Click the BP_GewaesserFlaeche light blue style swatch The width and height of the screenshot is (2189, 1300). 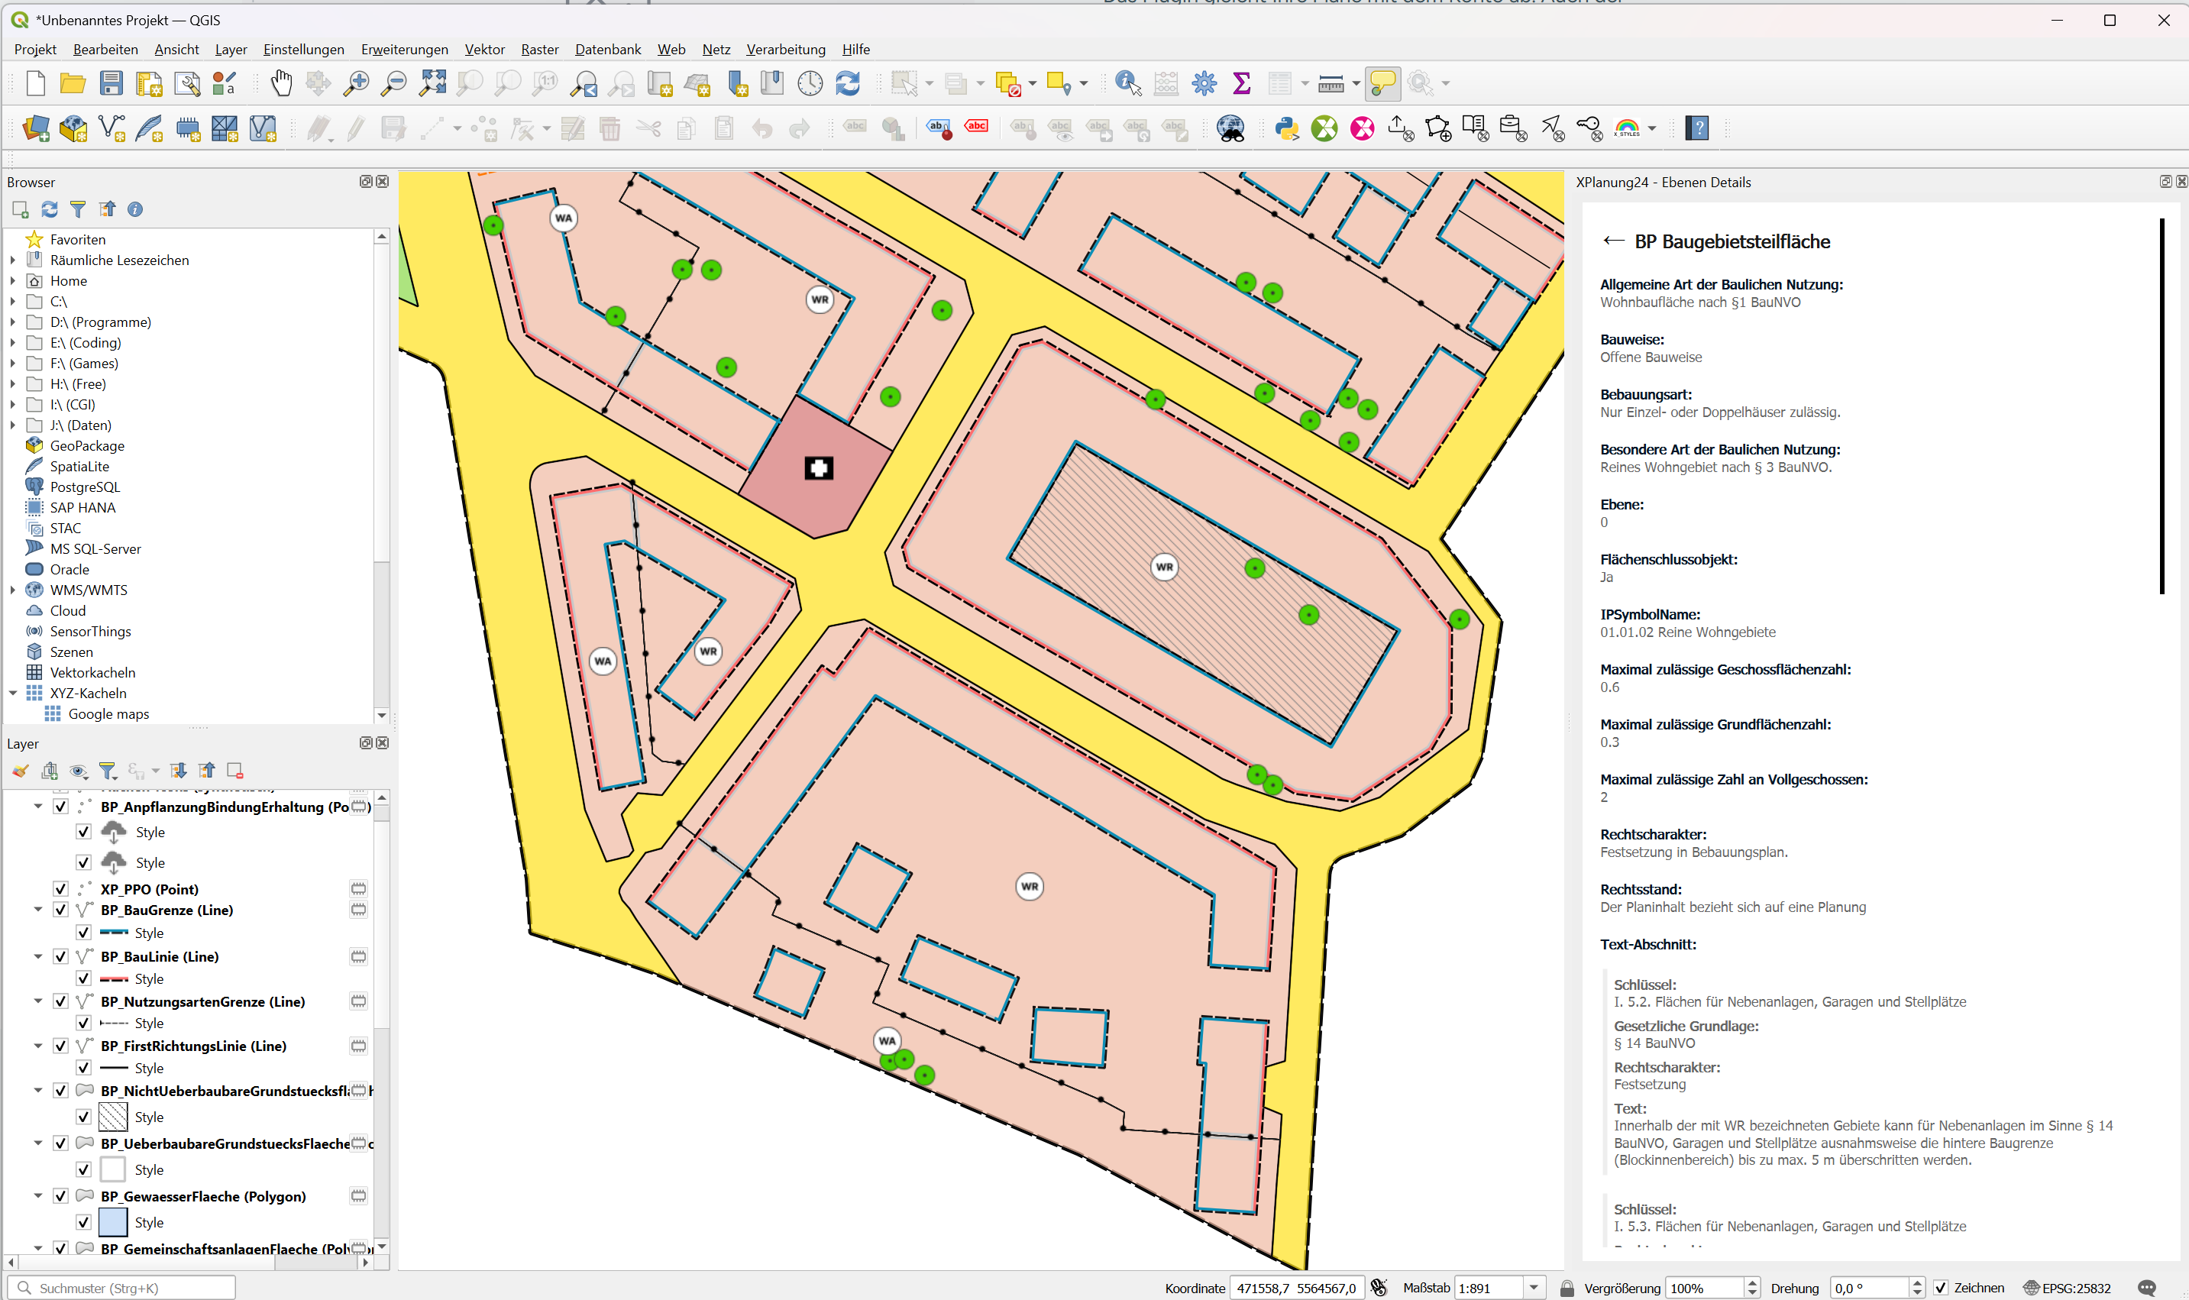coord(113,1222)
